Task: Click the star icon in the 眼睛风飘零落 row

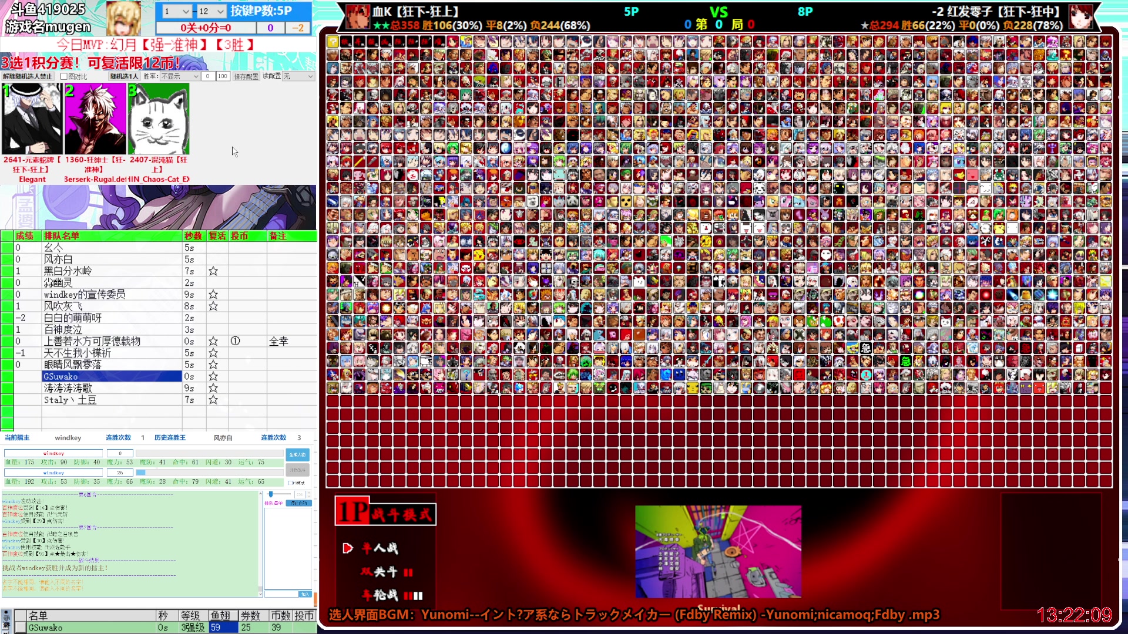Action: (x=213, y=365)
